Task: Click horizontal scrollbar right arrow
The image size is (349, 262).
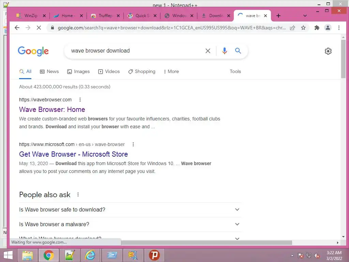Action: pyautogui.click(x=338, y=243)
